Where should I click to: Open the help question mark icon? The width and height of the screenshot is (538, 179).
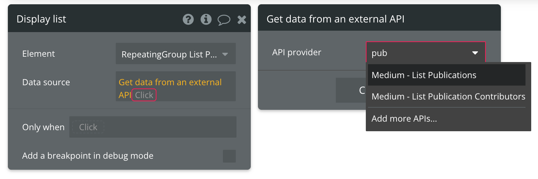[x=188, y=19]
